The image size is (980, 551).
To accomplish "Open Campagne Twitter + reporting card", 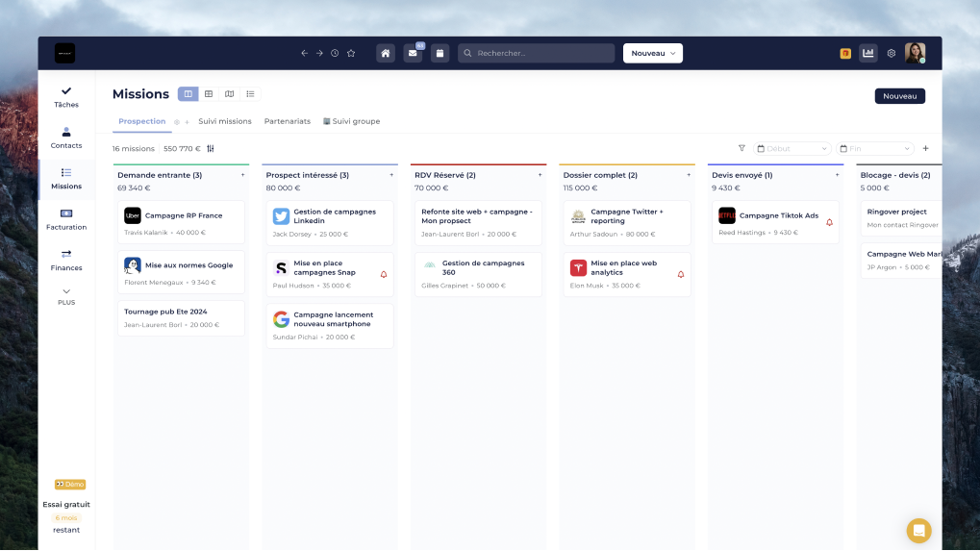I will coord(627,223).
